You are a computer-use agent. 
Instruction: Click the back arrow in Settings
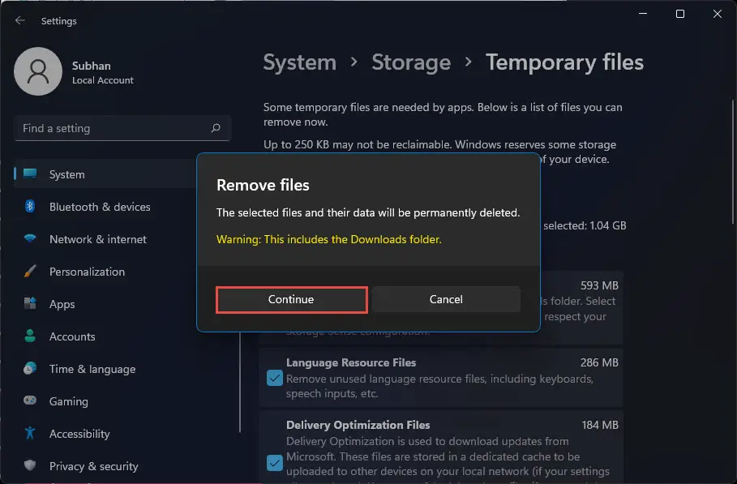tap(19, 20)
